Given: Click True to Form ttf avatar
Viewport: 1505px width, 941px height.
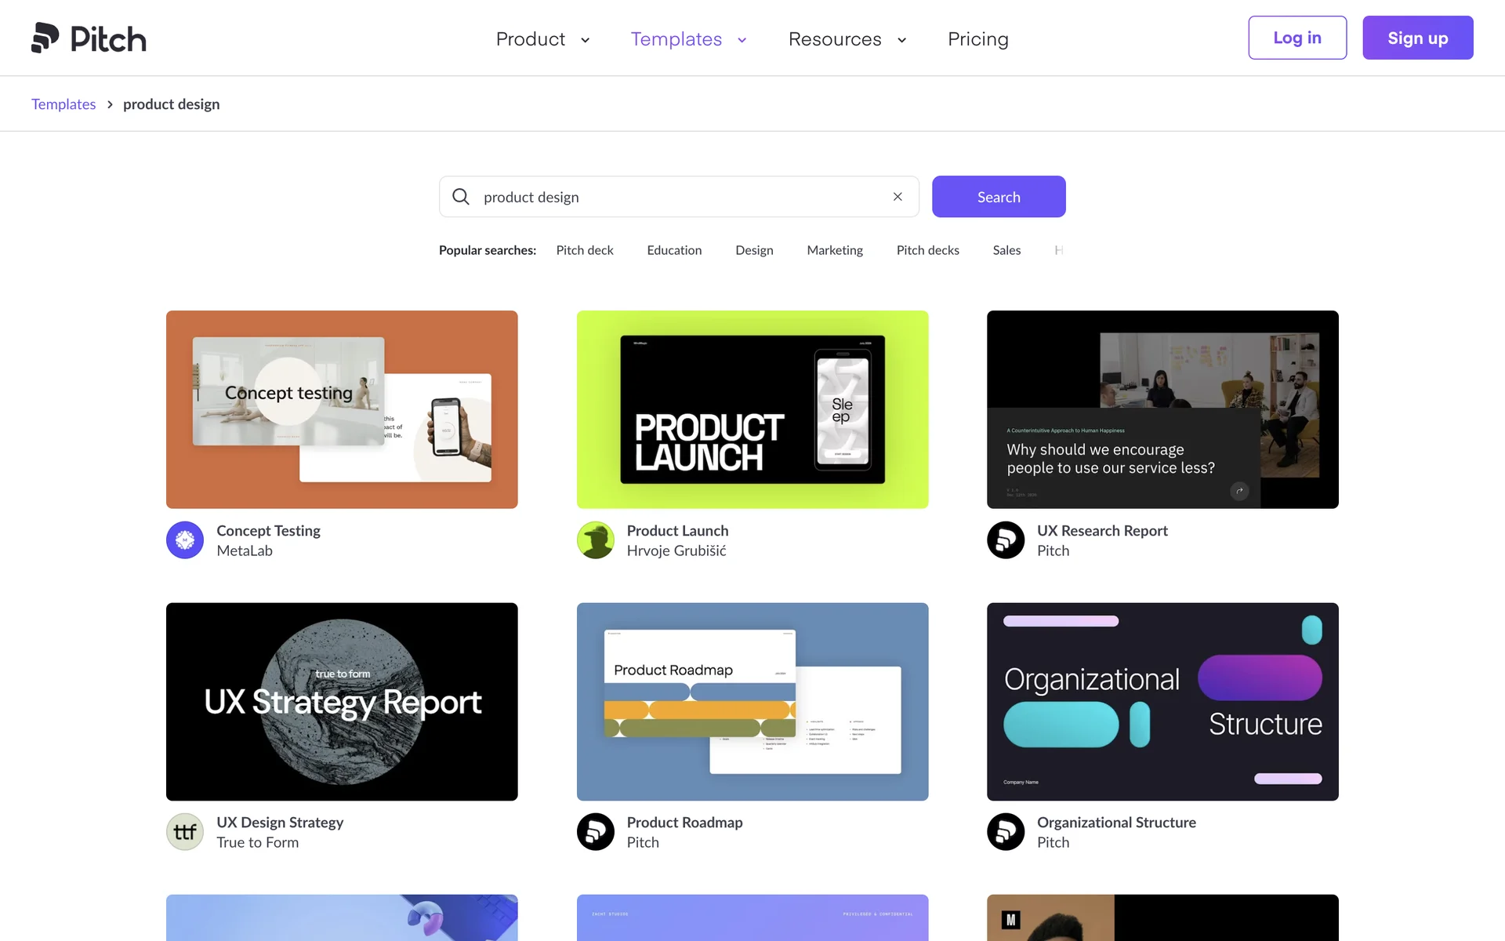Looking at the screenshot, I should point(185,832).
